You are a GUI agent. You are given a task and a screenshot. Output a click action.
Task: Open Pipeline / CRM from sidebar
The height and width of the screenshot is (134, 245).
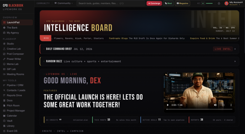click(x=15, y=85)
